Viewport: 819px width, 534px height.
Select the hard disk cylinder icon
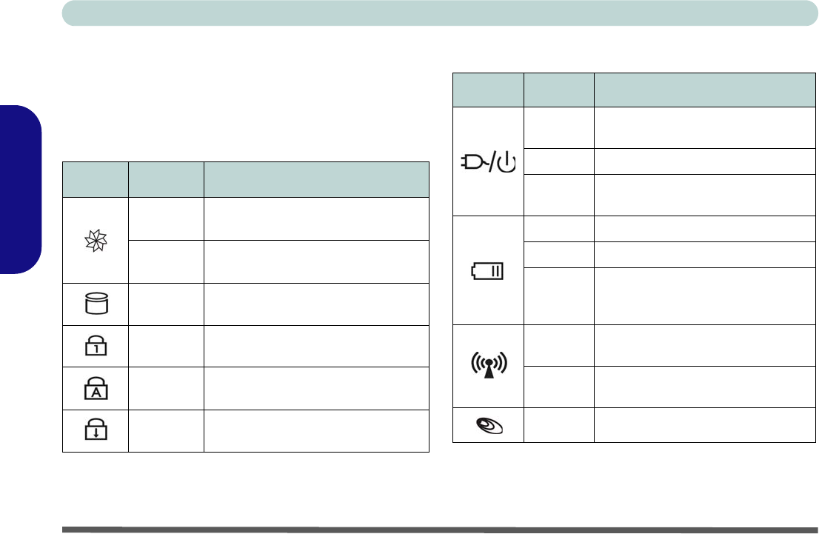95,304
